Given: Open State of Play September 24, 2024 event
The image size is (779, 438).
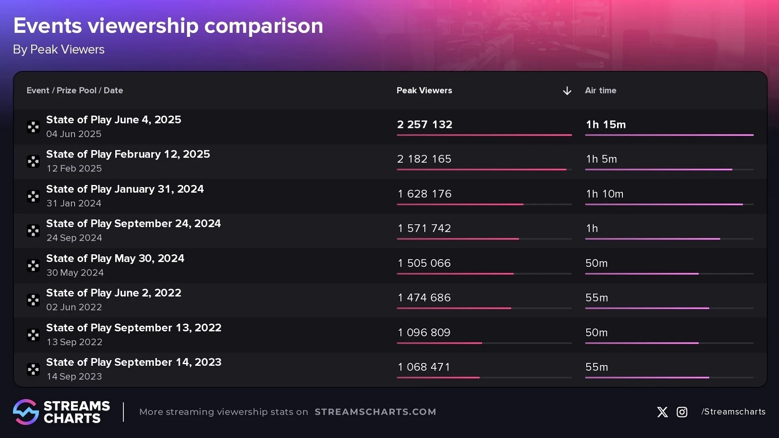Looking at the screenshot, I should (x=133, y=224).
